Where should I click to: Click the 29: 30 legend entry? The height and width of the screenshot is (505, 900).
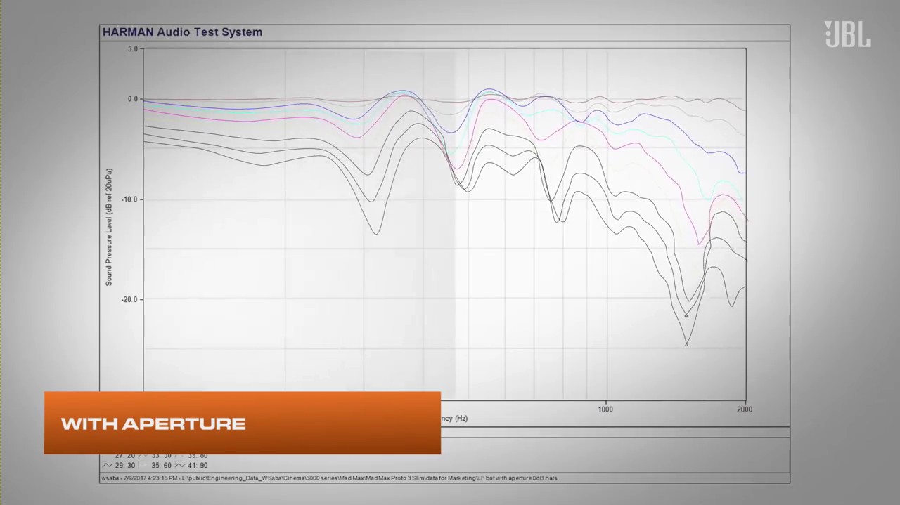(126, 466)
